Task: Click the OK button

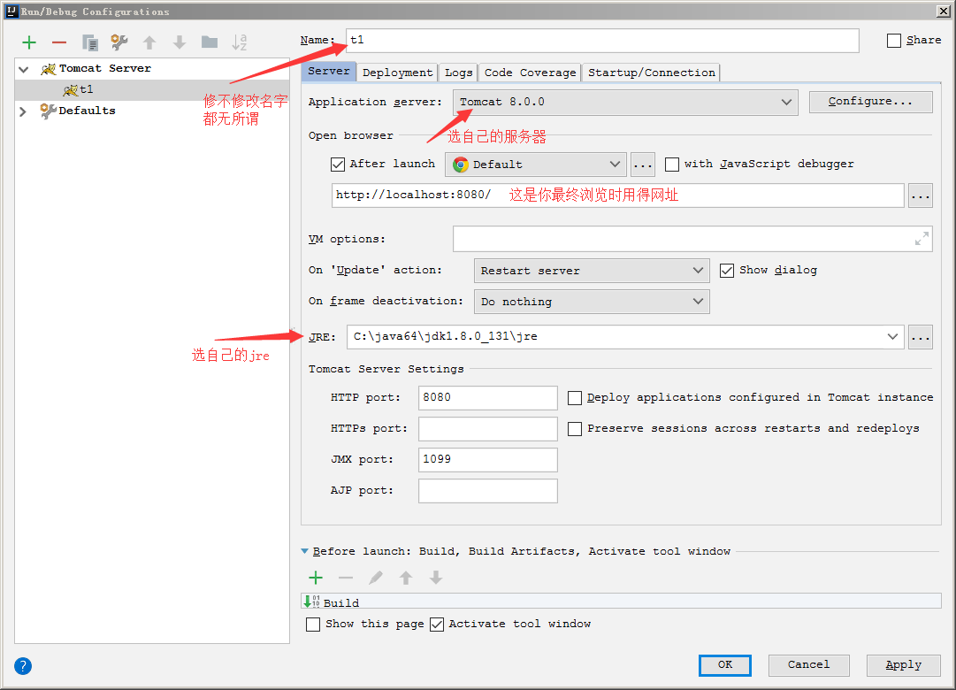Action: pyautogui.click(x=725, y=665)
